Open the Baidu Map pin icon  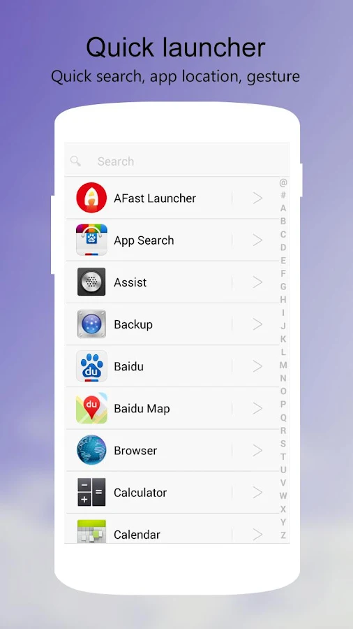pyautogui.click(x=91, y=408)
